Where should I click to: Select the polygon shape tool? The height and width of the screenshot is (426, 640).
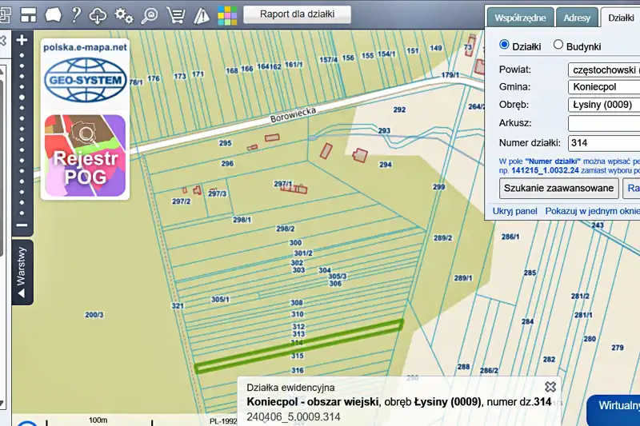pyautogui.click(x=54, y=14)
